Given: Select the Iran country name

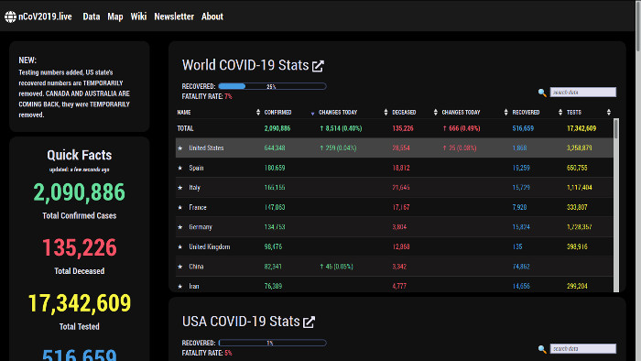Looking at the screenshot, I should (194, 287).
